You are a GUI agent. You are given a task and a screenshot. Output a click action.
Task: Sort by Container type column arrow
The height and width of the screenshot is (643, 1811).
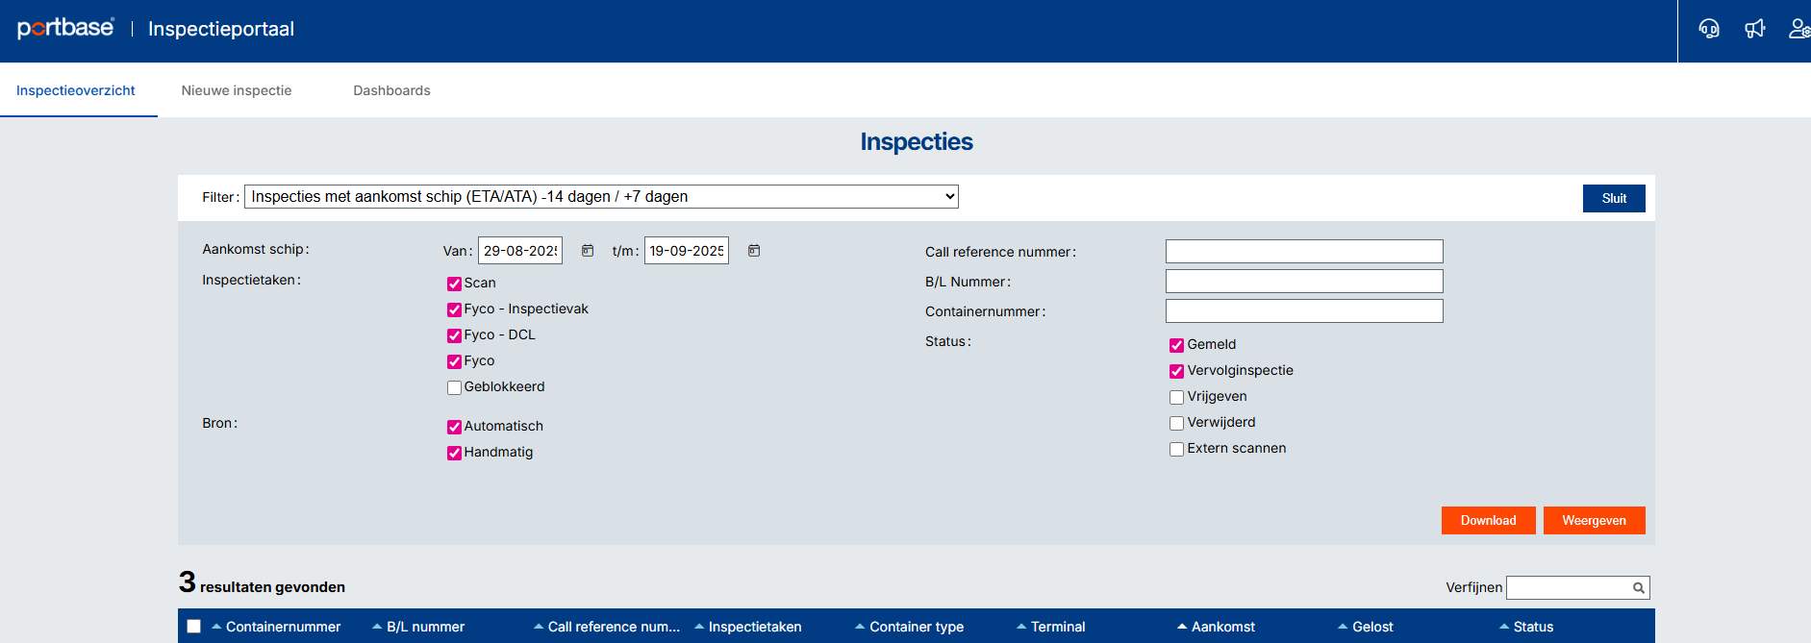(860, 627)
